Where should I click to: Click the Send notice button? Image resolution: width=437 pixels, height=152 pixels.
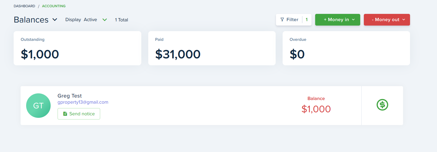pos(79,114)
